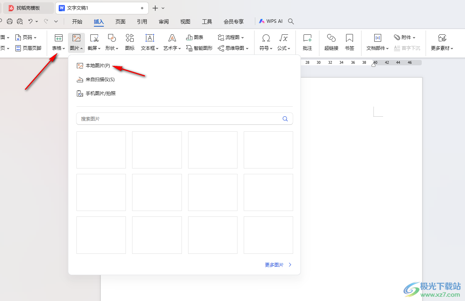Open the 会员专享 tab
The height and width of the screenshot is (301, 465).
(x=234, y=22)
